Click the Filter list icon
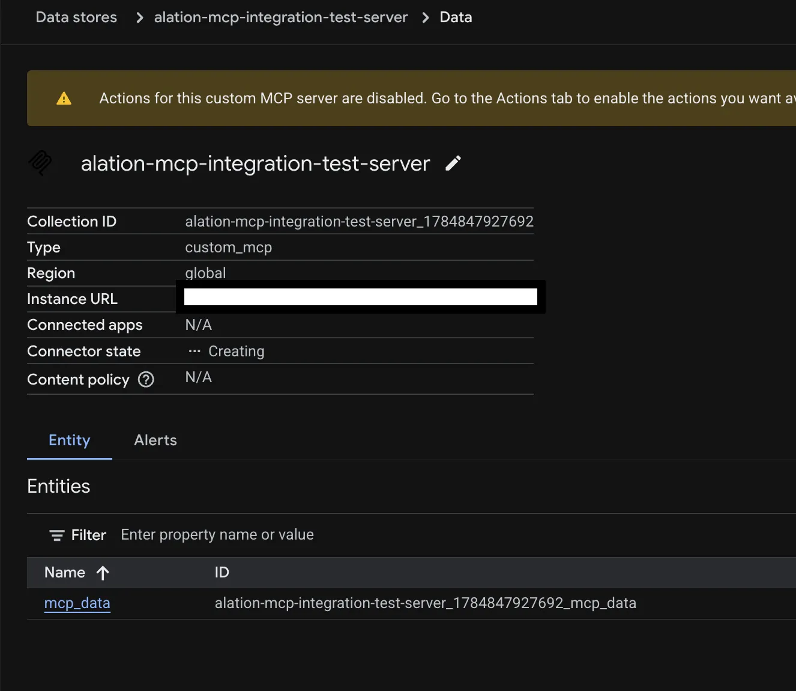The width and height of the screenshot is (796, 691). (x=57, y=535)
